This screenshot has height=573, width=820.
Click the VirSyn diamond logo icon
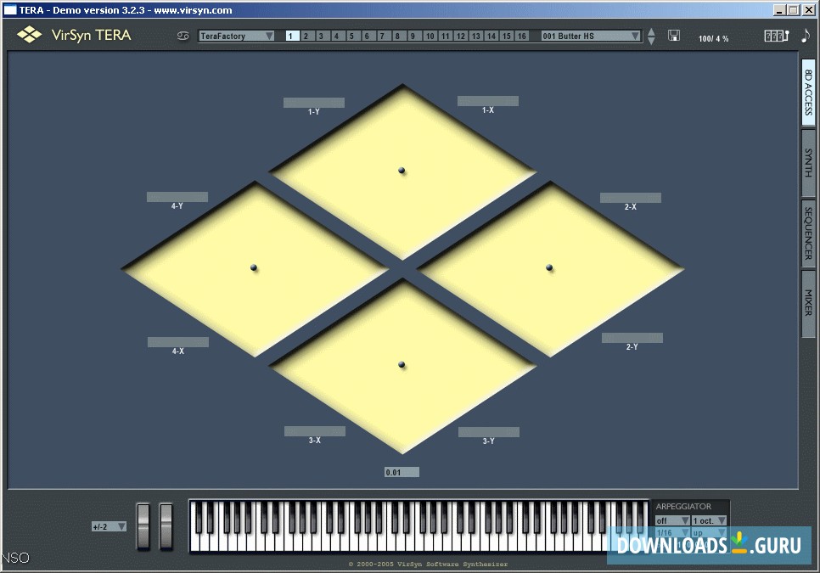[29, 35]
